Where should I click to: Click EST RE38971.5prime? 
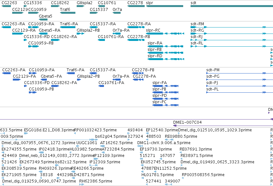click(197, 156)
